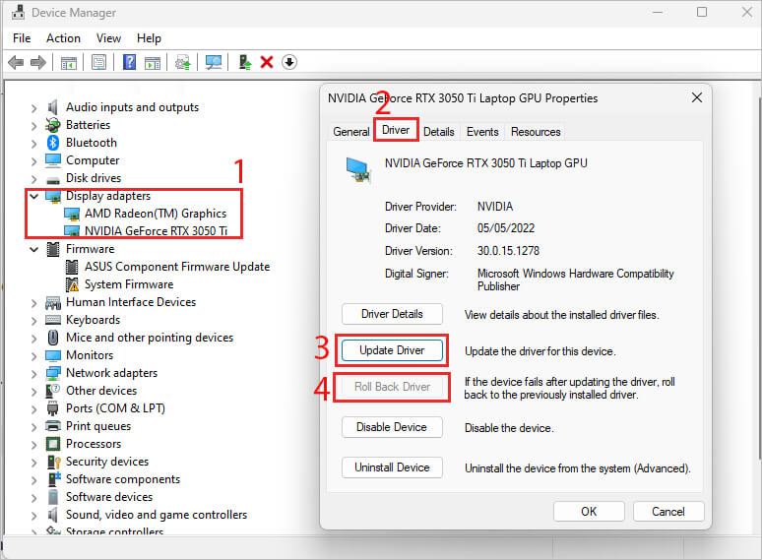Click System Firmware warning icon
The width and height of the screenshot is (762, 560).
point(72,284)
